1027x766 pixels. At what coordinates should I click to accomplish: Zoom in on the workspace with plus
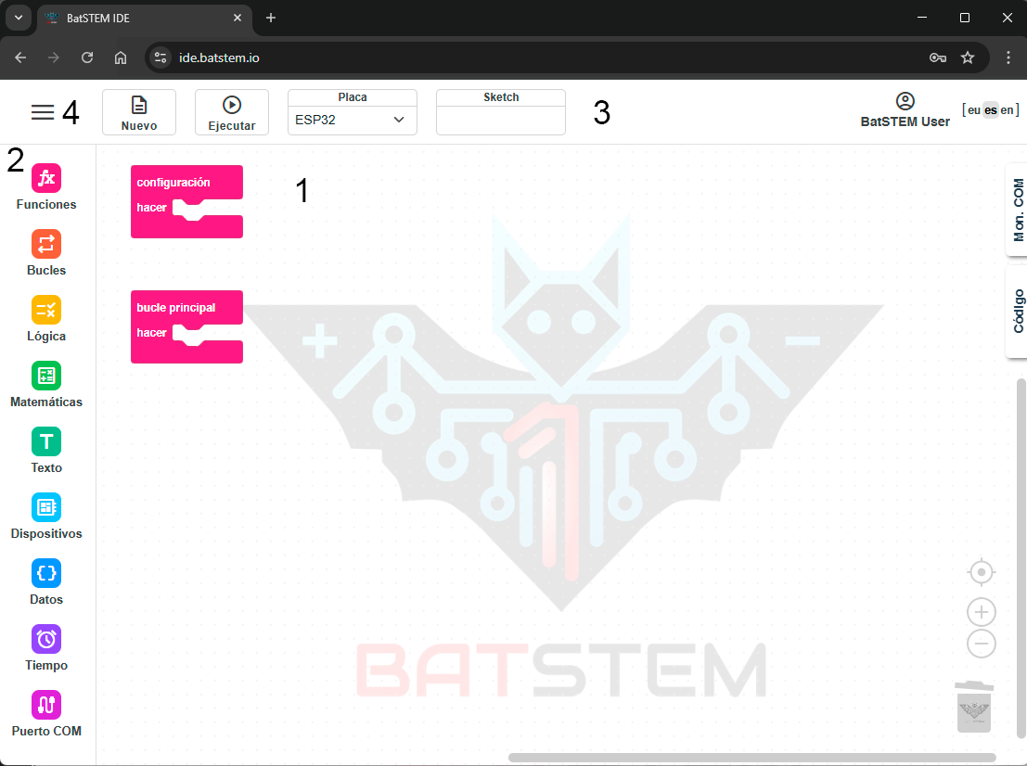click(x=982, y=612)
